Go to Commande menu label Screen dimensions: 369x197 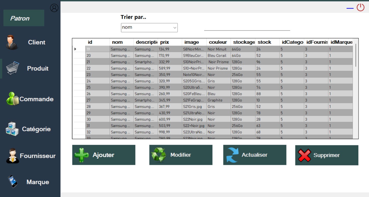pyautogui.click(x=36, y=99)
